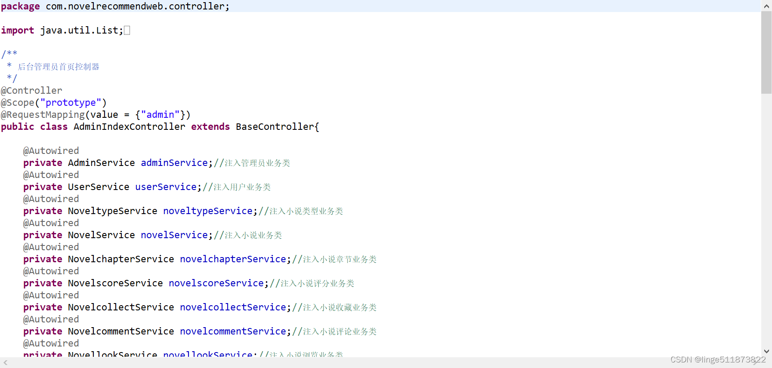Screen dimensions: 772x368
Task: Click the "prototype" string in @Scope
Action: click(x=71, y=103)
